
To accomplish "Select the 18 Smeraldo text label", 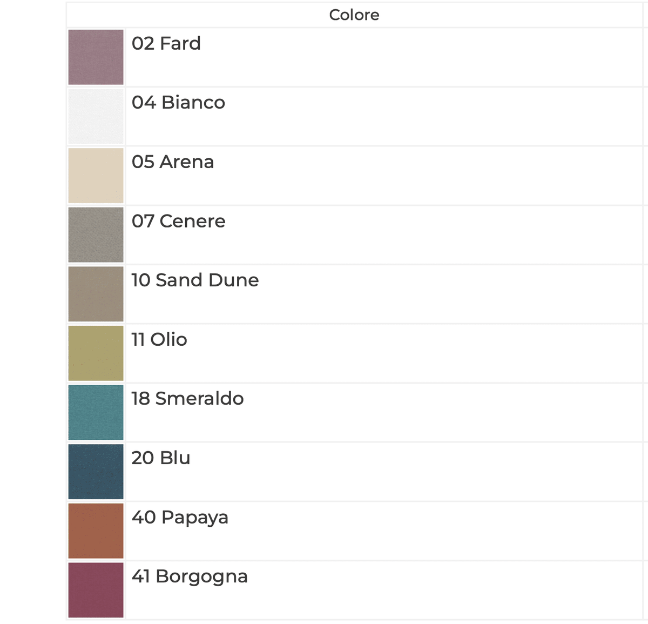I will click(x=187, y=398).
